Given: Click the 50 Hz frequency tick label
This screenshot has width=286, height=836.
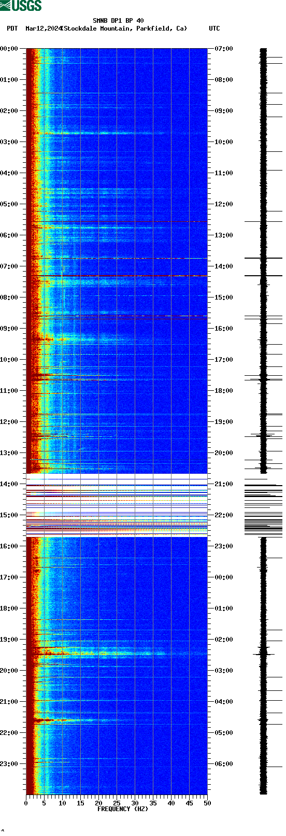Looking at the screenshot, I should pyautogui.click(x=207, y=803).
